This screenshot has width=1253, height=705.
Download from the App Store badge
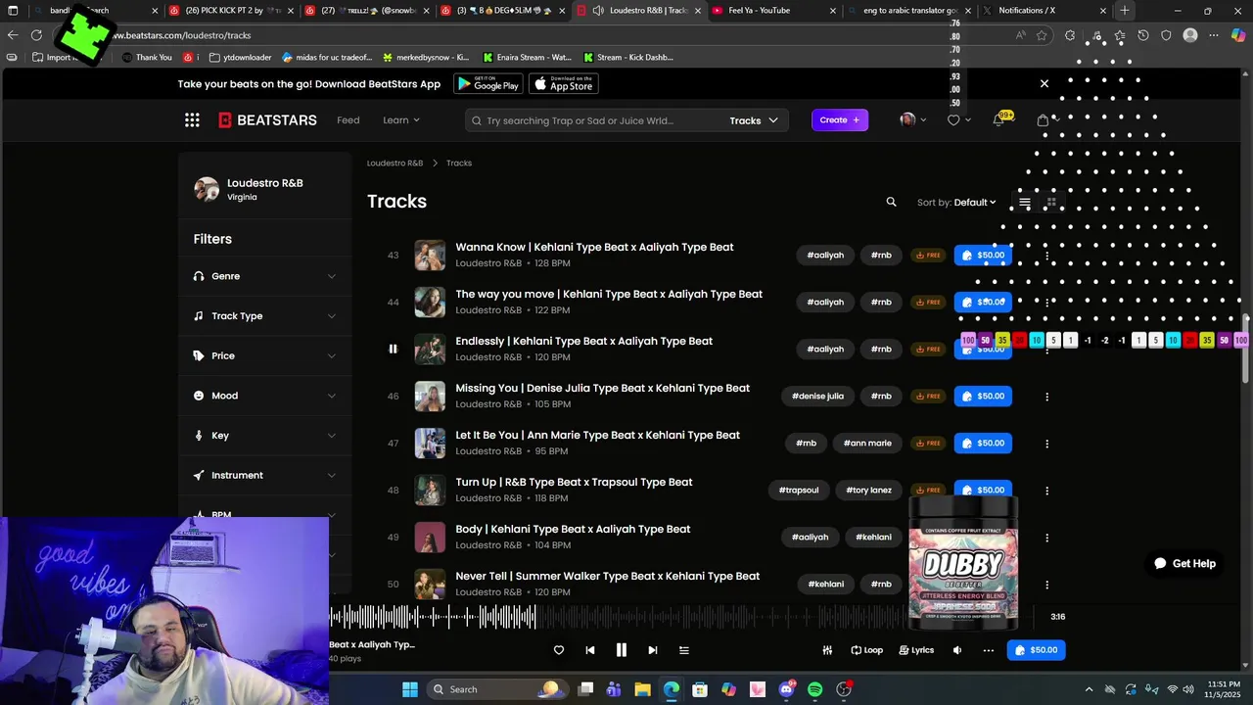coord(564,84)
